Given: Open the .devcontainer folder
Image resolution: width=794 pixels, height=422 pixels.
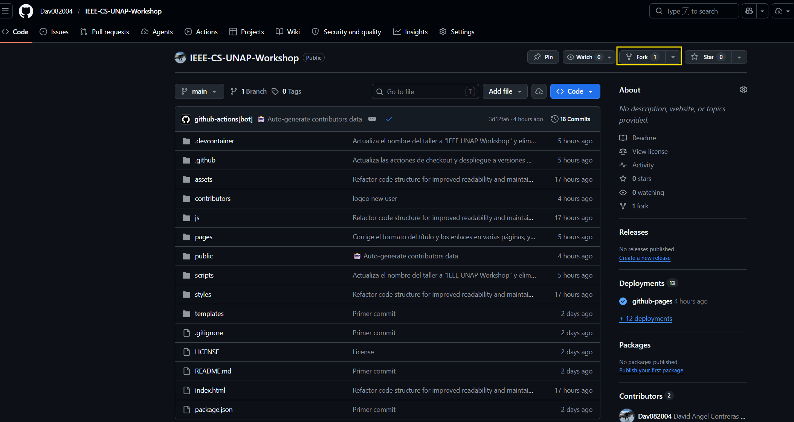Looking at the screenshot, I should pyautogui.click(x=214, y=141).
